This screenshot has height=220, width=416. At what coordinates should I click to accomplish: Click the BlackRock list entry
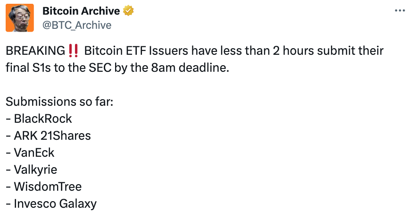click(43, 118)
